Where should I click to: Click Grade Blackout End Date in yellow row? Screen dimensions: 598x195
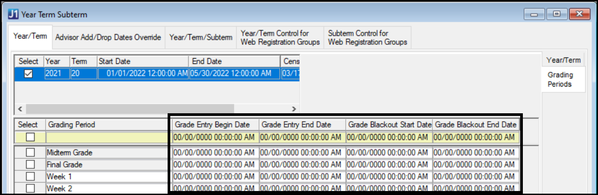pyautogui.click(x=476, y=137)
